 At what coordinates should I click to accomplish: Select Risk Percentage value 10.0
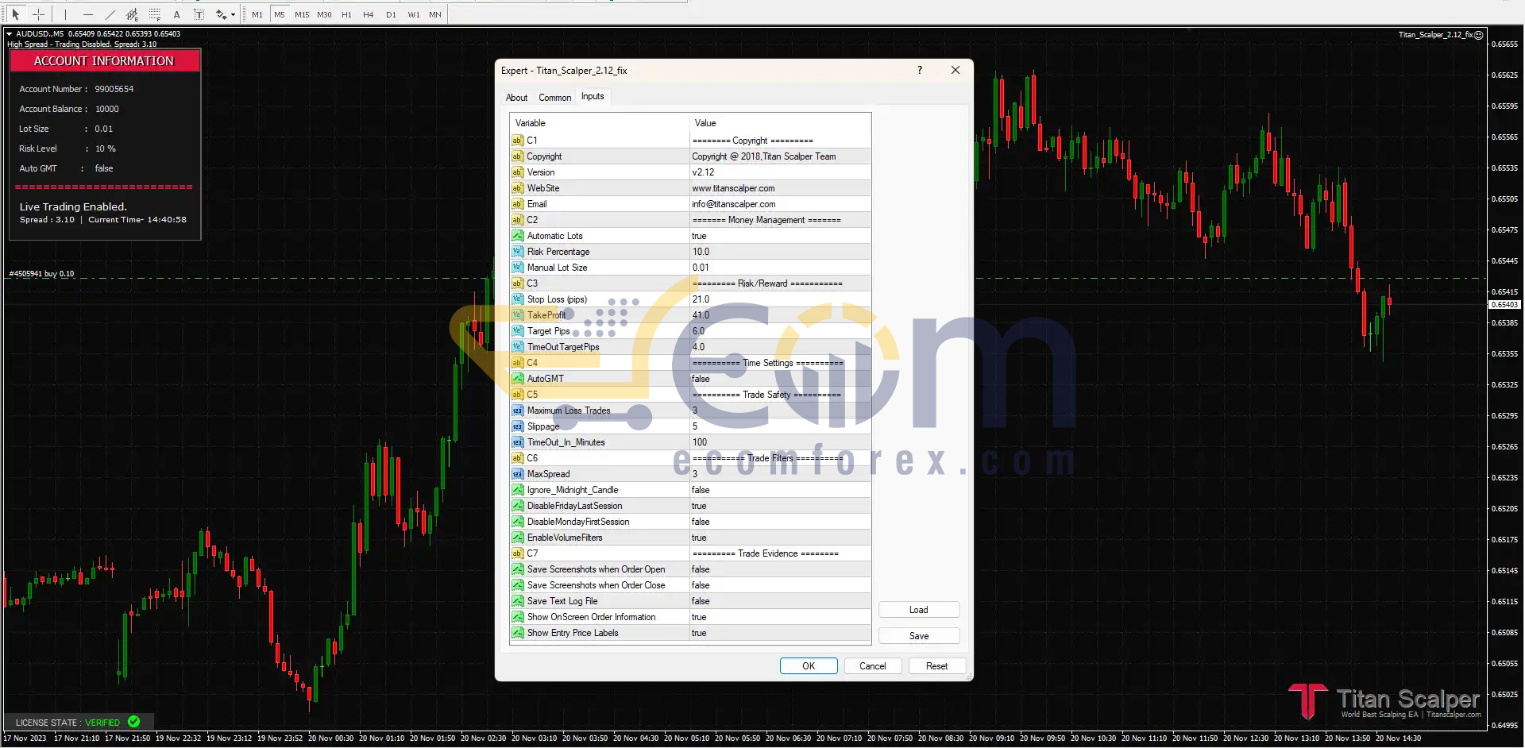[x=780, y=252]
